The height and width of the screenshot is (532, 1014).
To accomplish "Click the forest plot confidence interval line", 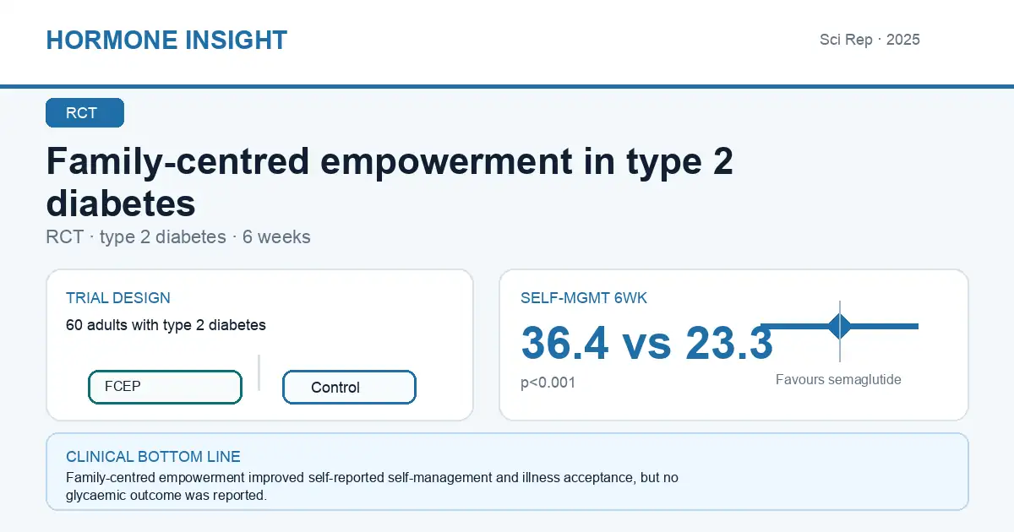I will (840, 326).
